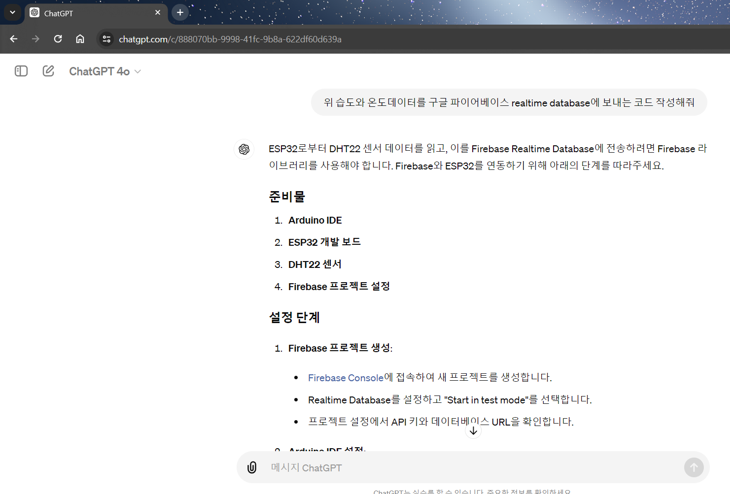
Task: Click the Arduino IDE list item
Action: point(315,220)
